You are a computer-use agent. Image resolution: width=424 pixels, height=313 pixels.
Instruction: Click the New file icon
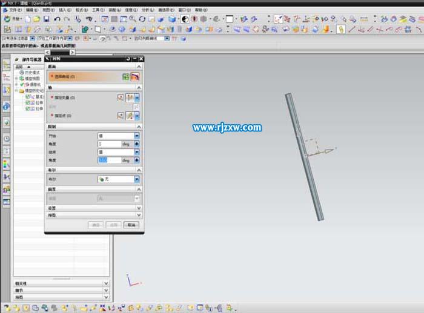point(27,19)
